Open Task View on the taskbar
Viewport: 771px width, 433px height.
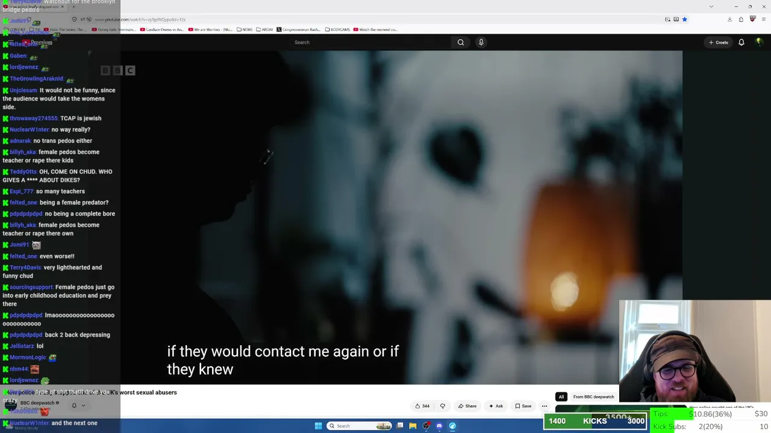click(x=399, y=426)
